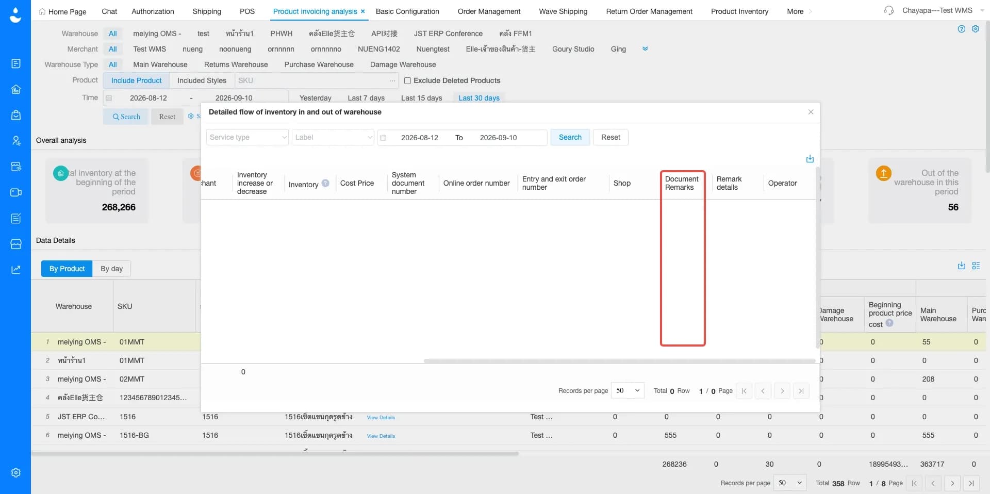Screen dimensions: 990x494
Task: Open the dialog date range picker
Action: tap(462, 138)
